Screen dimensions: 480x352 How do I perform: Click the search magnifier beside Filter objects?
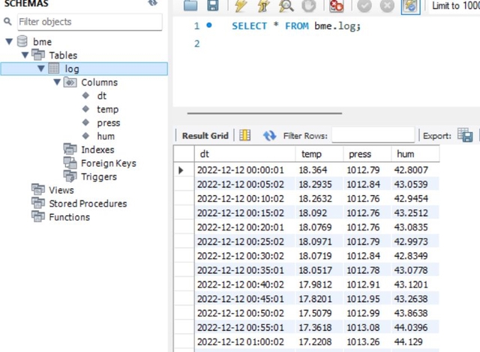pos(7,22)
